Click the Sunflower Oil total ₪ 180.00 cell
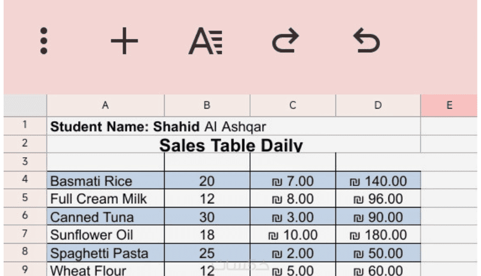The height and width of the screenshot is (276, 481). [x=378, y=235]
